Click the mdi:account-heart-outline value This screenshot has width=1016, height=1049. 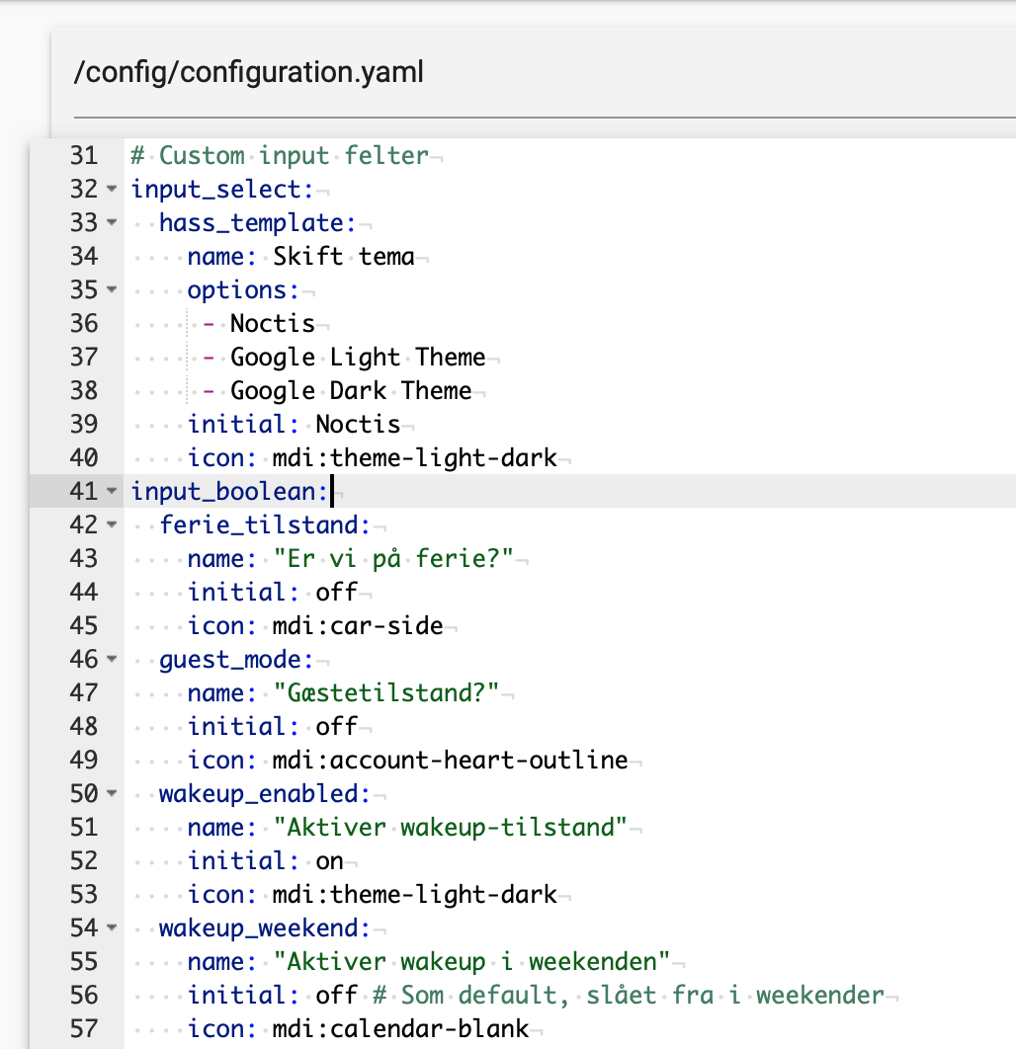click(450, 760)
